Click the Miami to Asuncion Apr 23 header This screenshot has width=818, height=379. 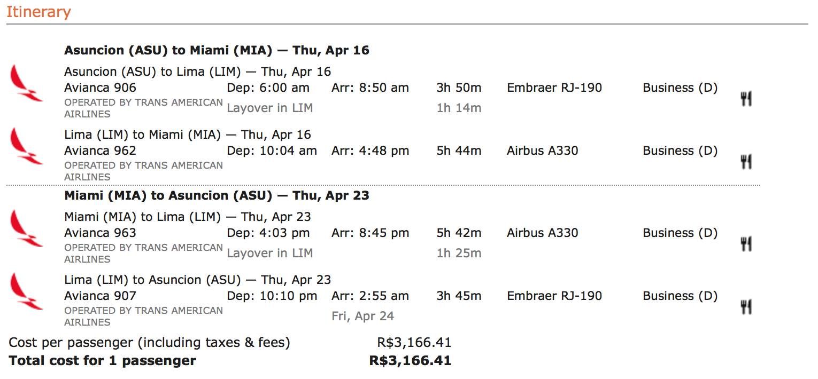click(x=217, y=195)
